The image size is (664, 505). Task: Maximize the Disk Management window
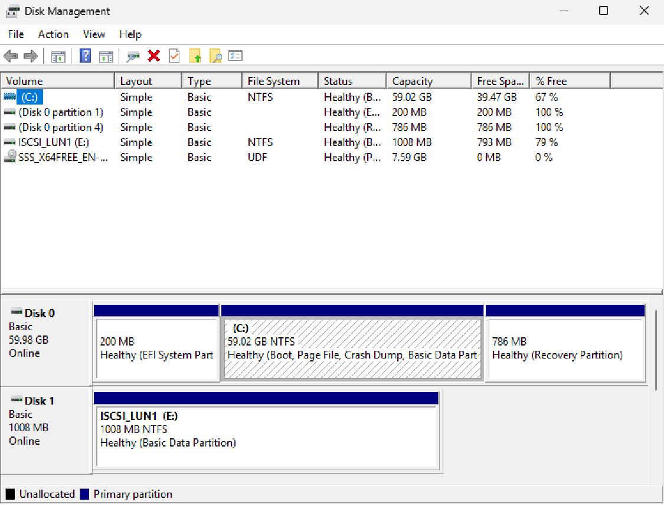[603, 11]
